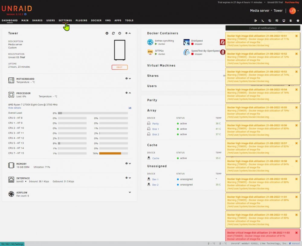Open the Users tab

(x=50, y=21)
